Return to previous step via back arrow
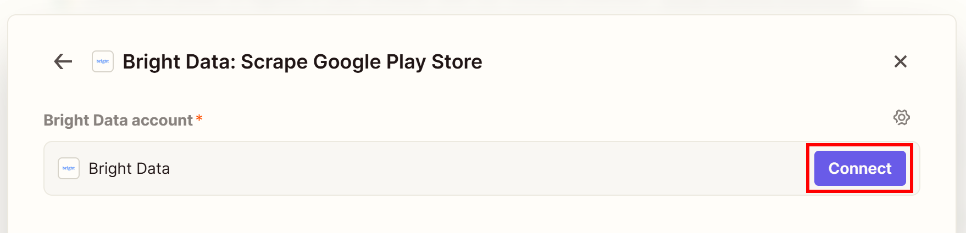Viewport: 966px width, 233px height. tap(63, 61)
